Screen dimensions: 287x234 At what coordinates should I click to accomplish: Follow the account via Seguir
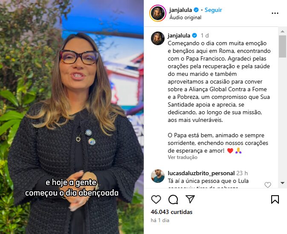coord(213,10)
